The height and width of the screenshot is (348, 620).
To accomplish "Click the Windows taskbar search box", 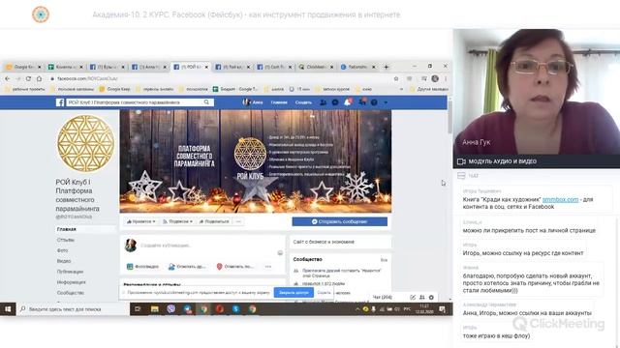I will (74, 309).
